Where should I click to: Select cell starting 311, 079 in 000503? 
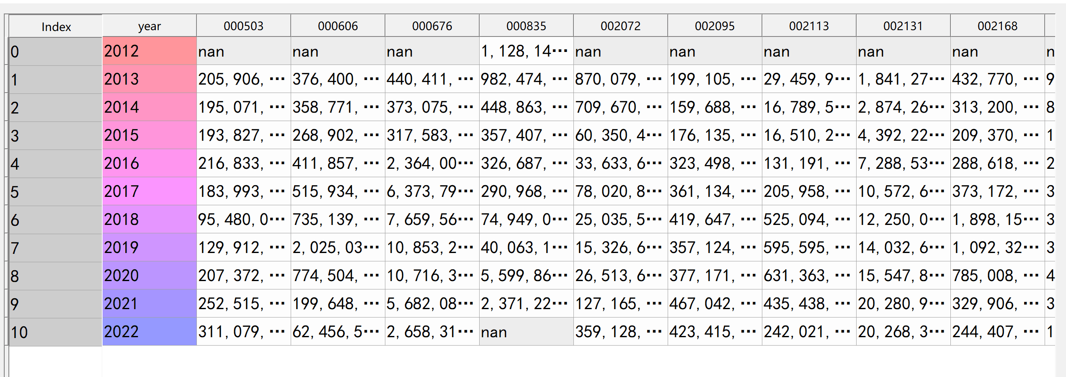pos(244,332)
